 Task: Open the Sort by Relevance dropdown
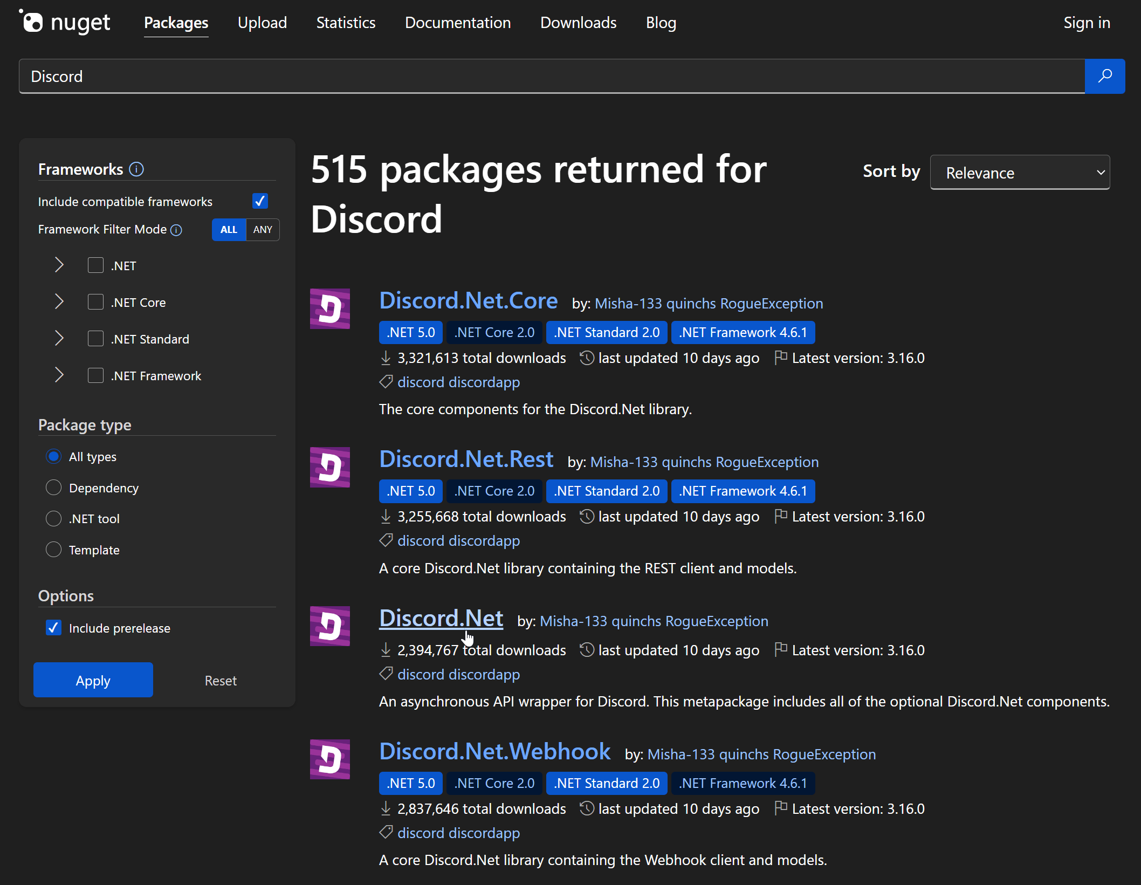[x=1020, y=173]
